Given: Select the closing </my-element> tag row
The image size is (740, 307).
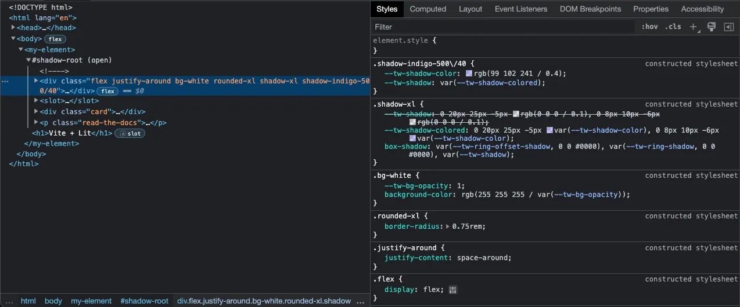Looking at the screenshot, I should pyautogui.click(x=52, y=144).
